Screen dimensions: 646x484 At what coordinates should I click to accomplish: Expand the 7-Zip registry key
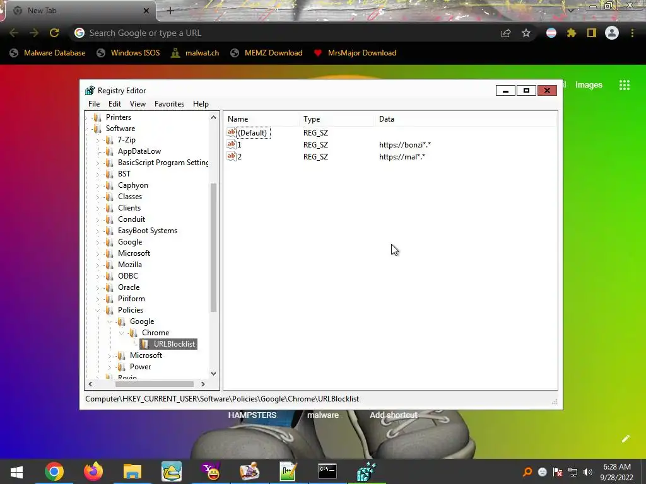98,140
